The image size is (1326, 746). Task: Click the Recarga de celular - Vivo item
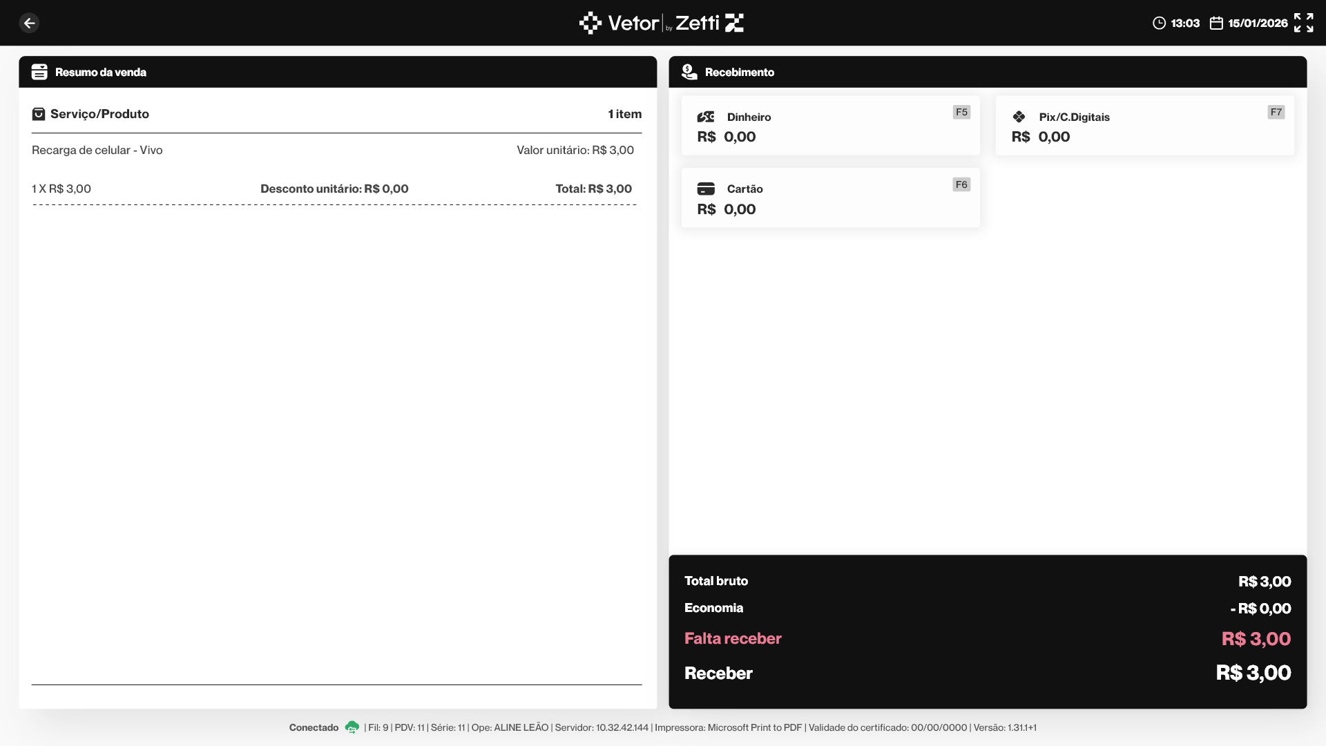click(97, 150)
